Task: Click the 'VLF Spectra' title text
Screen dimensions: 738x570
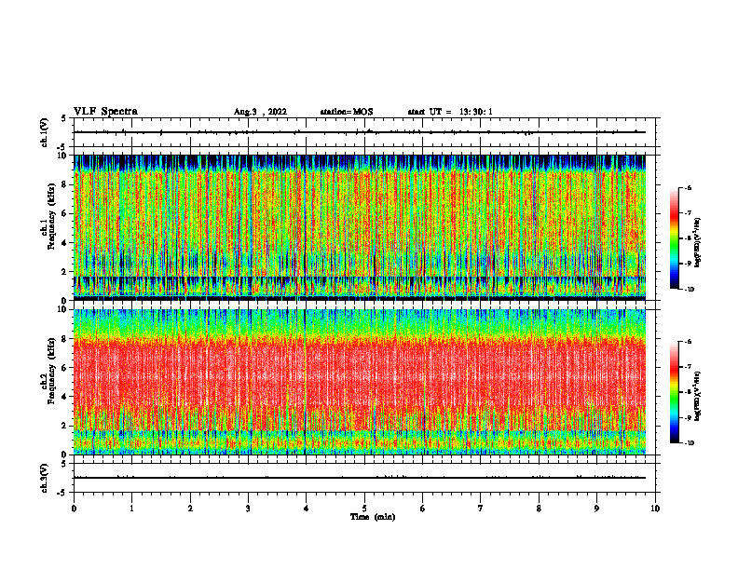Action: (x=105, y=112)
